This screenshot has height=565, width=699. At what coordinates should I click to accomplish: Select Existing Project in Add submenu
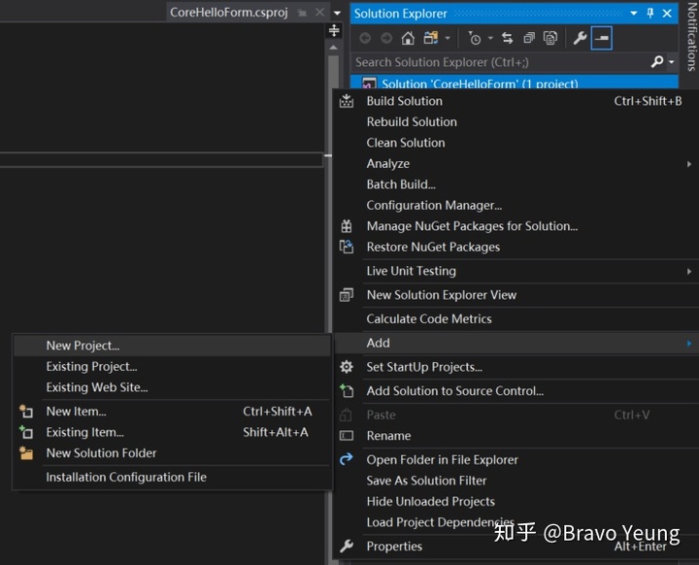coord(172,367)
